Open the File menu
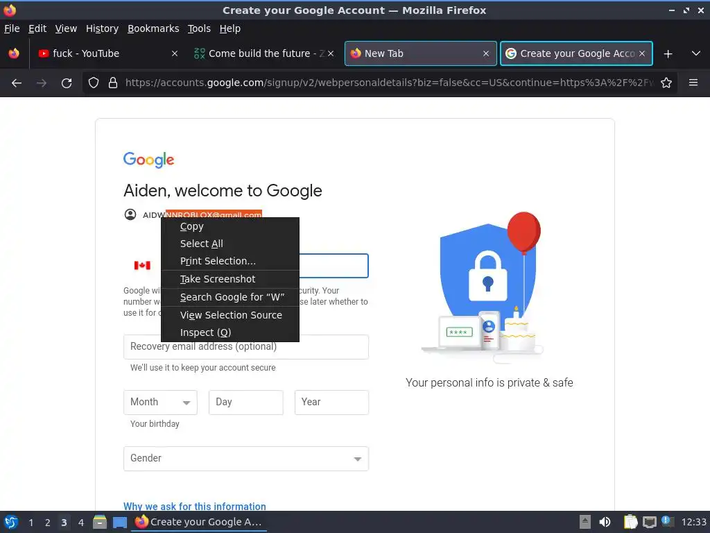This screenshot has width=710, height=533. click(12, 28)
